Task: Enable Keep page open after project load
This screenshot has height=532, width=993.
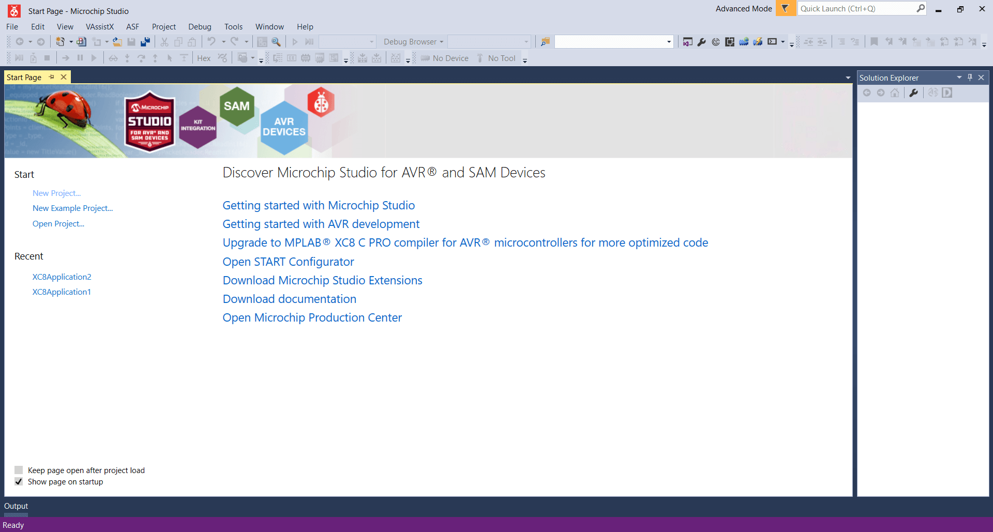Action: pos(19,470)
